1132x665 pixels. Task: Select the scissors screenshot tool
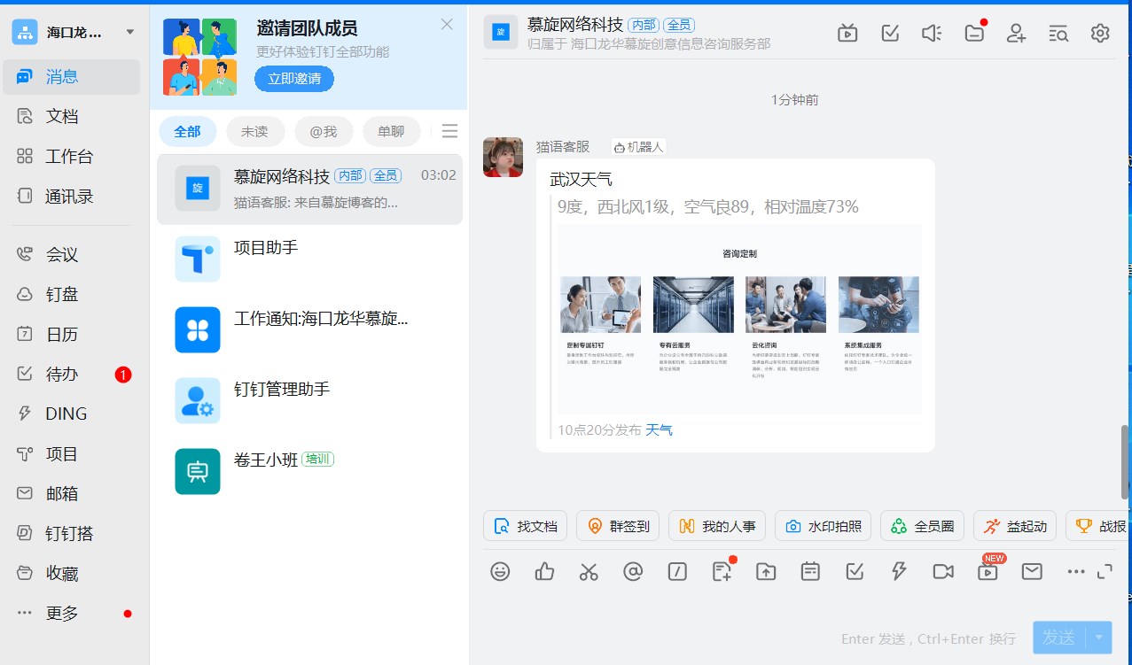pyautogui.click(x=589, y=572)
